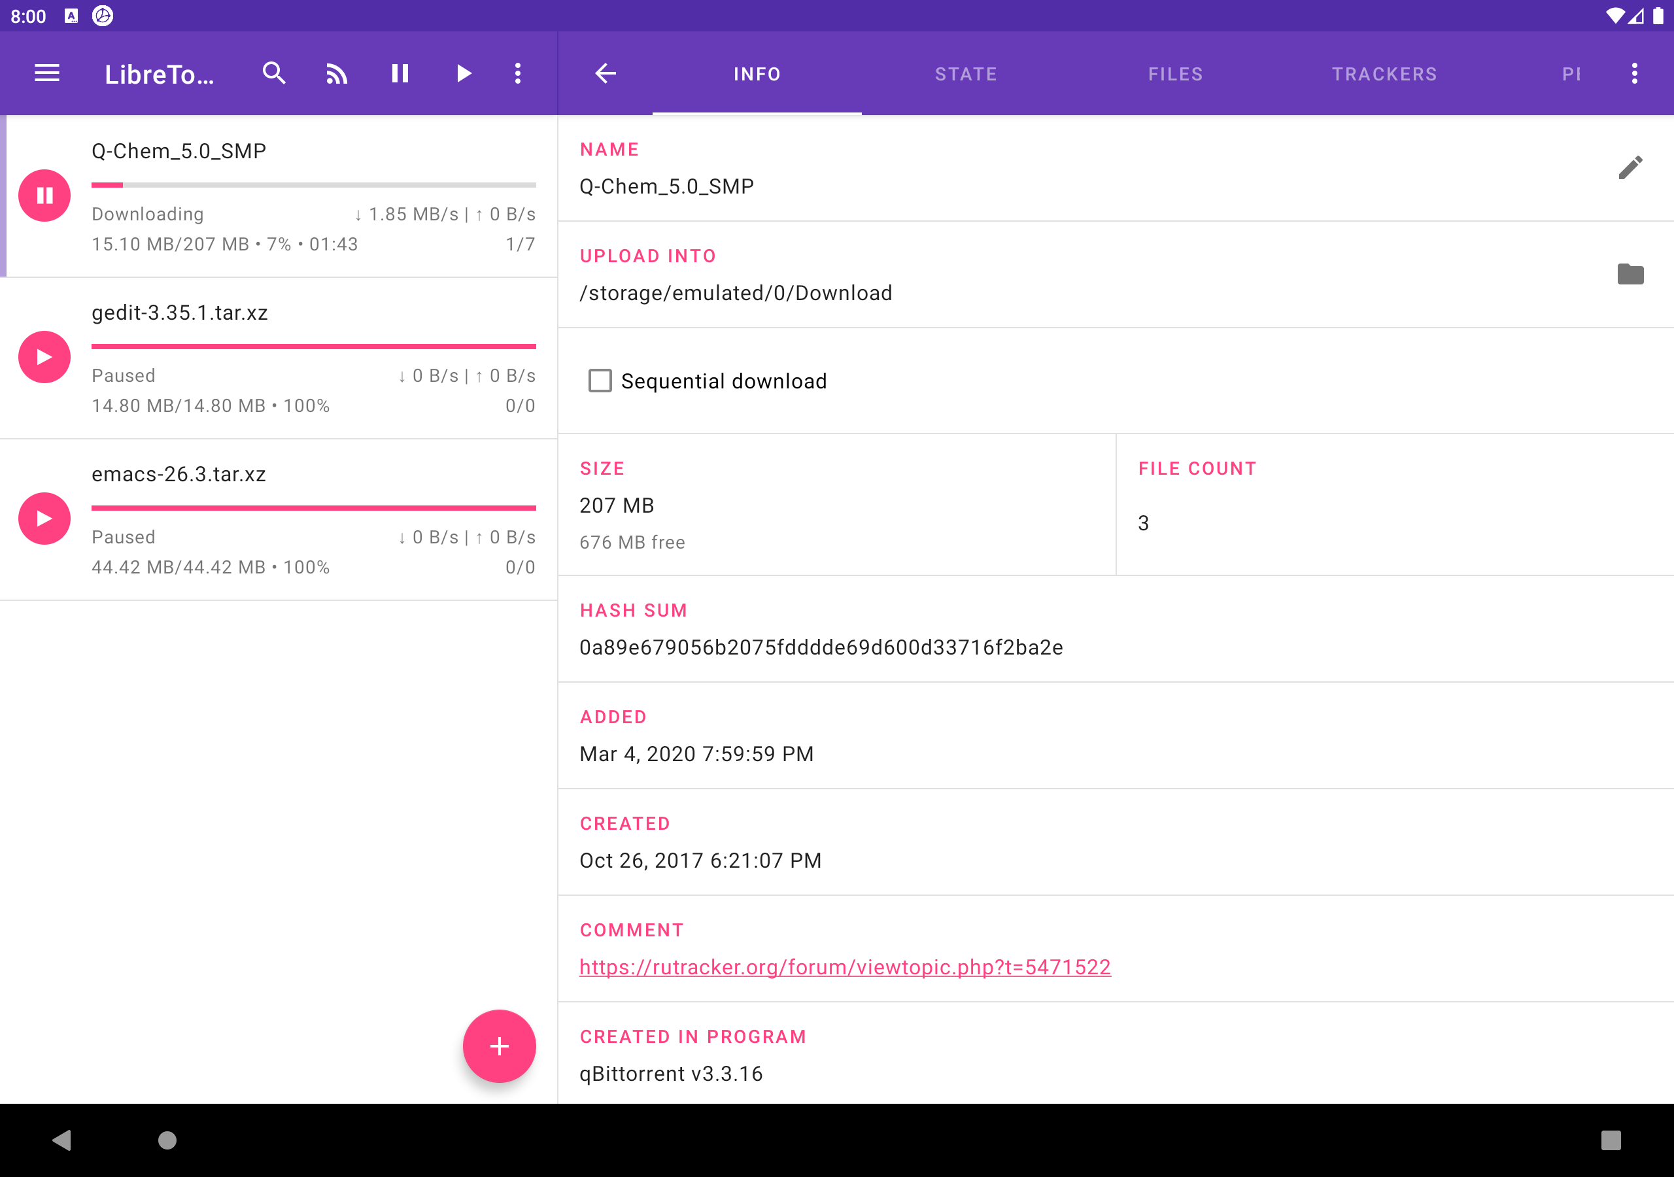Open the hamburger navigation menu

(47, 73)
